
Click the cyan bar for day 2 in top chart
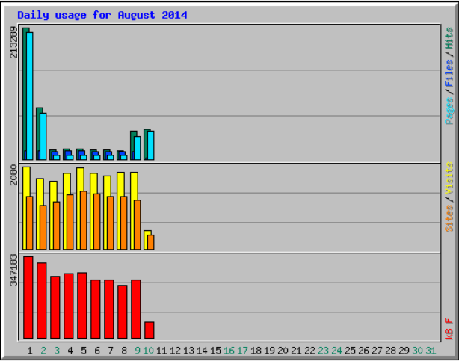click(43, 136)
